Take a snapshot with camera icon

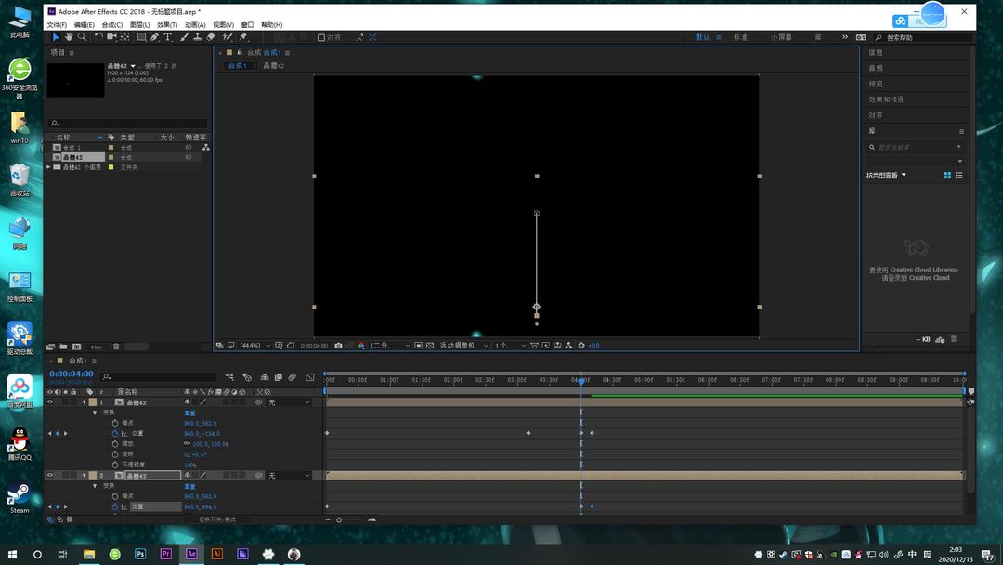click(338, 346)
